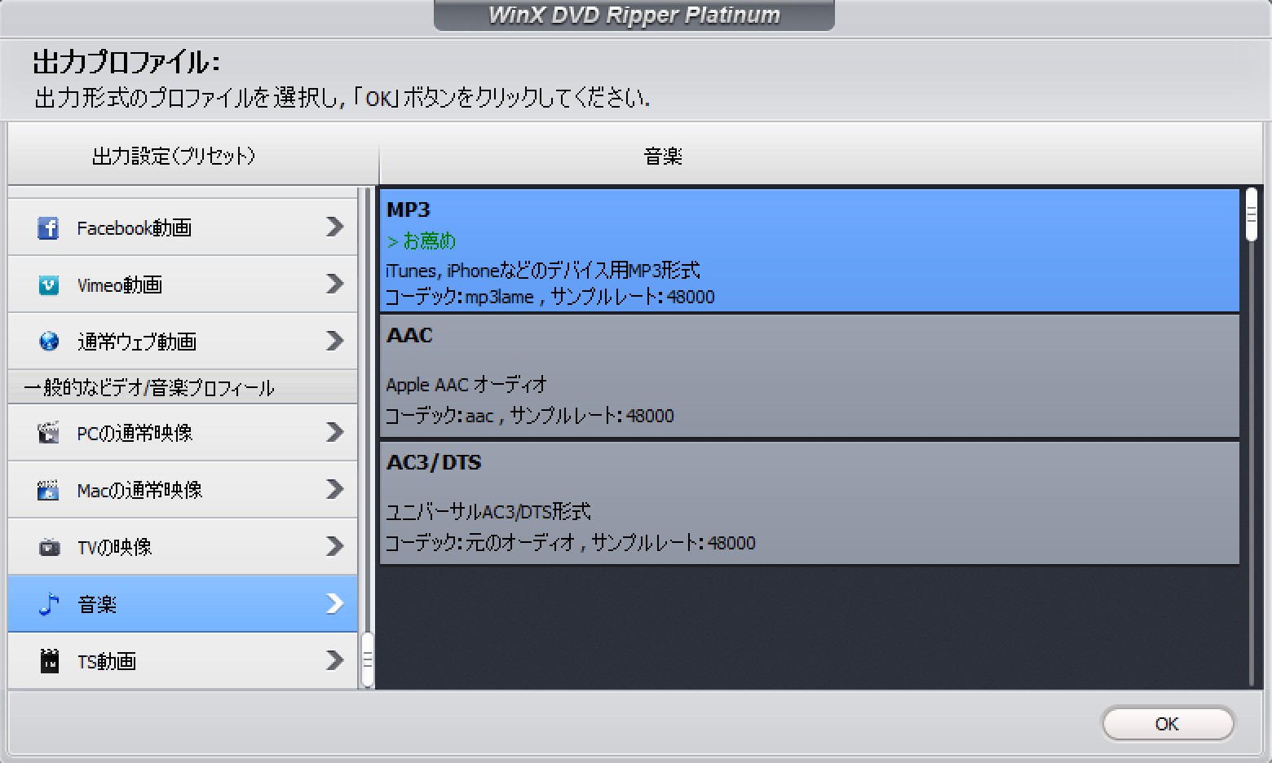Select the Macの通常映像 category

pyautogui.click(x=183, y=489)
